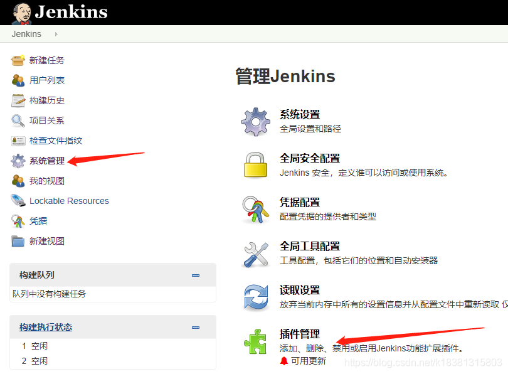Select executor 2 空闲 row
The width and height of the screenshot is (508, 374).
113,361
